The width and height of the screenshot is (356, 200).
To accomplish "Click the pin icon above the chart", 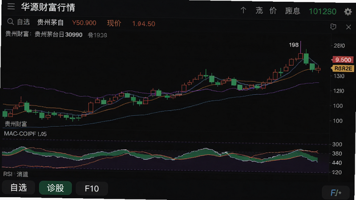I will pos(333,27).
